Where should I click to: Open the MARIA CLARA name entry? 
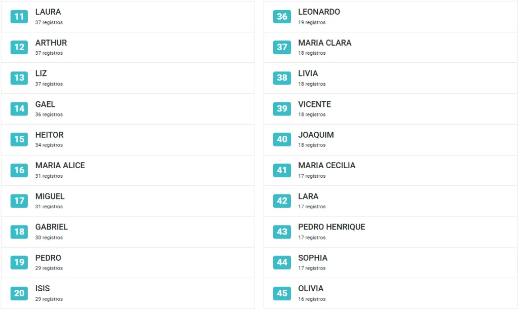pyautogui.click(x=391, y=47)
